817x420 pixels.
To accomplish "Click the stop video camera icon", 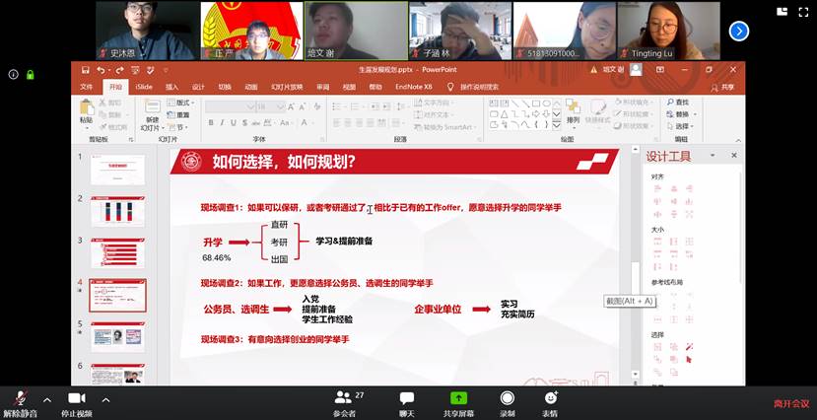I will pyautogui.click(x=76, y=396).
